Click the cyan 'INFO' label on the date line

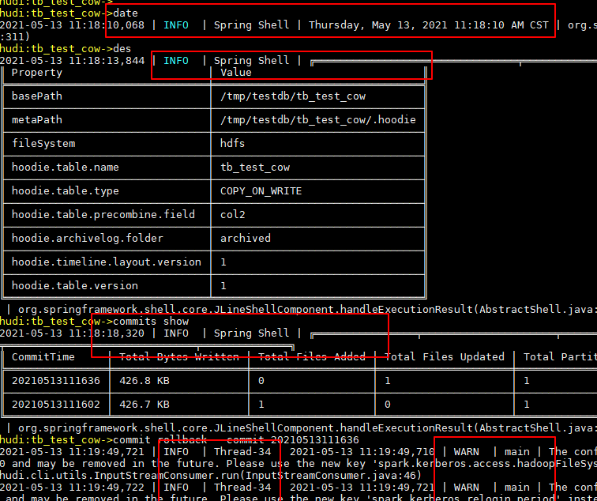click(x=176, y=25)
